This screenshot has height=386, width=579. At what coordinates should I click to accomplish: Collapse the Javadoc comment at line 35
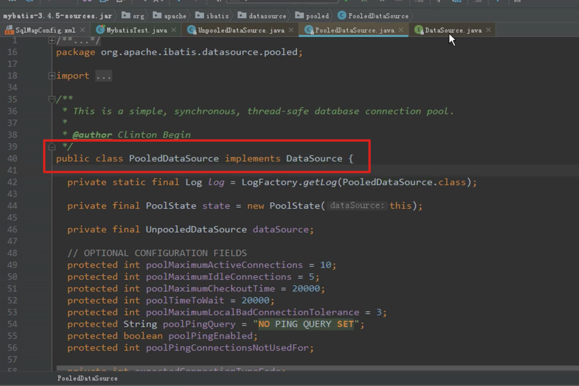tap(52, 99)
